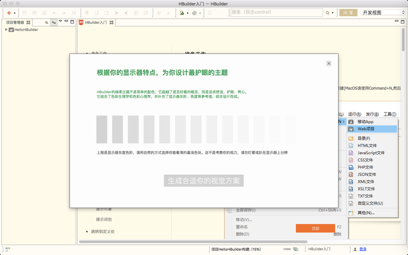Screen dimensions: 408x255
Task: Click the Save disk icon in the toolbar
Action: (25, 13)
